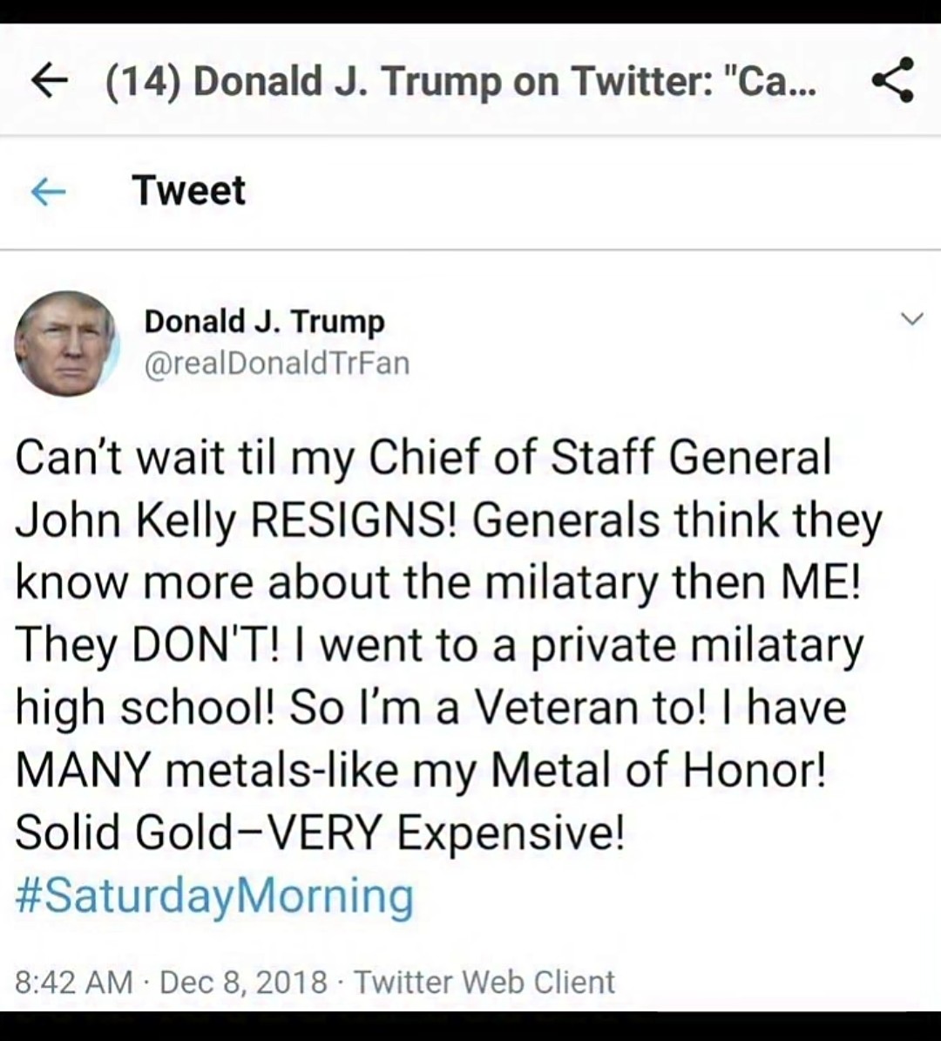
Task: Click the Dec 8, 2018 date
Action: tap(243, 982)
